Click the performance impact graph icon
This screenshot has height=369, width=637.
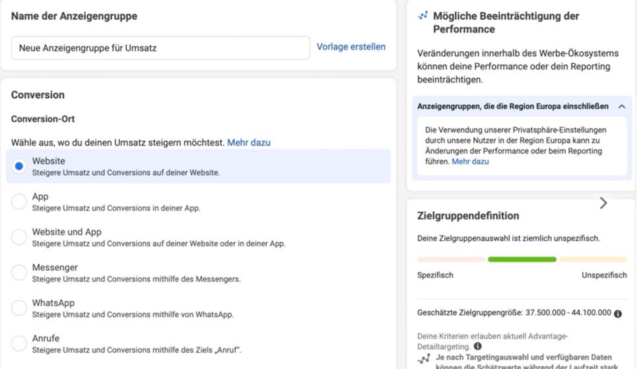(423, 16)
